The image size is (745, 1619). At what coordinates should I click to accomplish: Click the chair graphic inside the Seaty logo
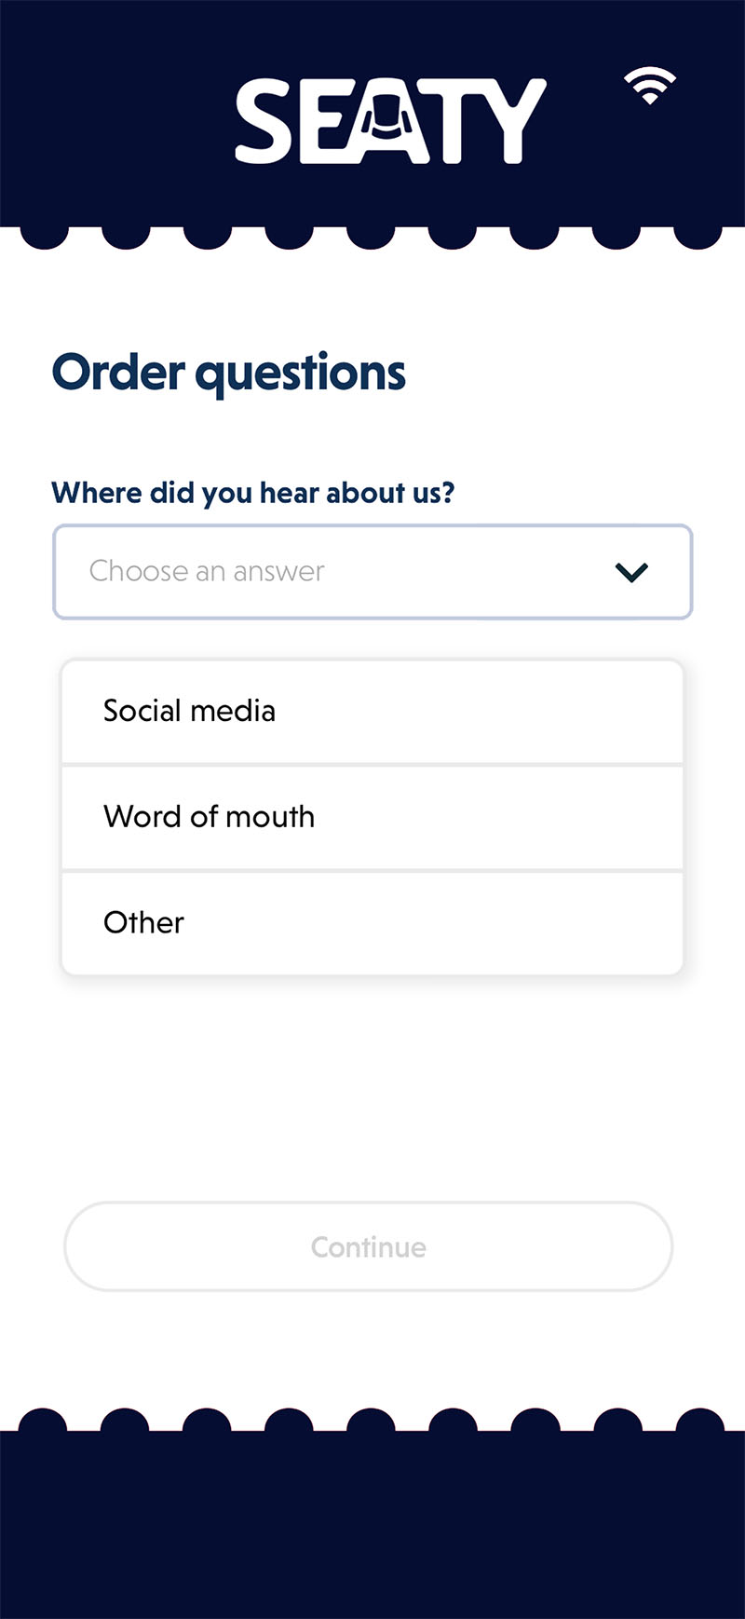tap(386, 121)
